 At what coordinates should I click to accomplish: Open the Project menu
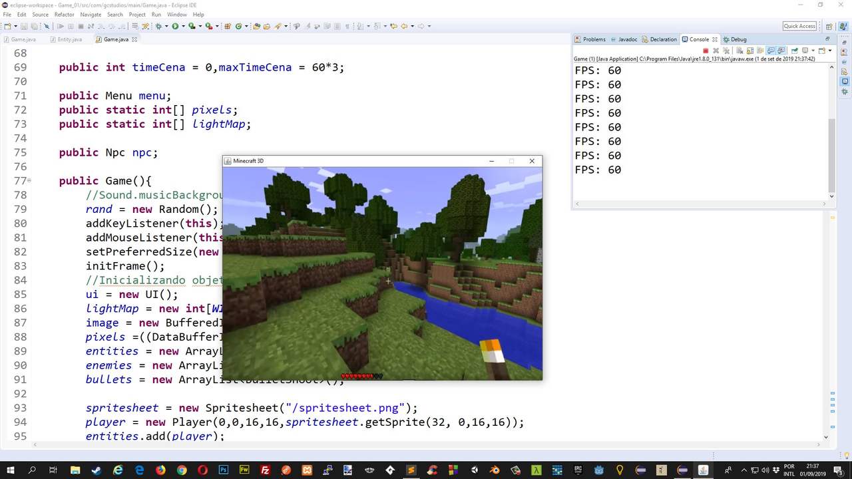[137, 14]
